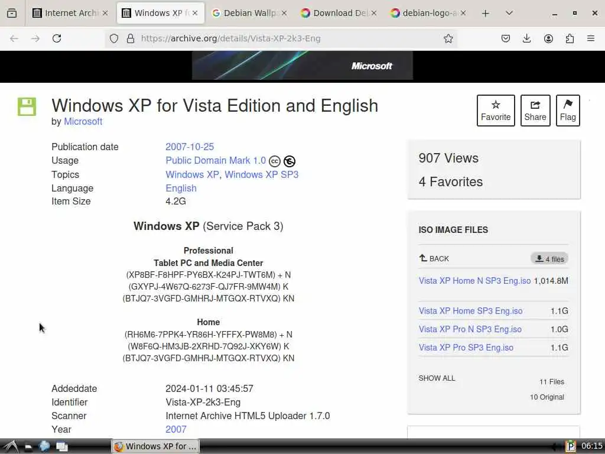Click the taskbar clock showing 06:15
This screenshot has width=605, height=454.
[591, 446]
